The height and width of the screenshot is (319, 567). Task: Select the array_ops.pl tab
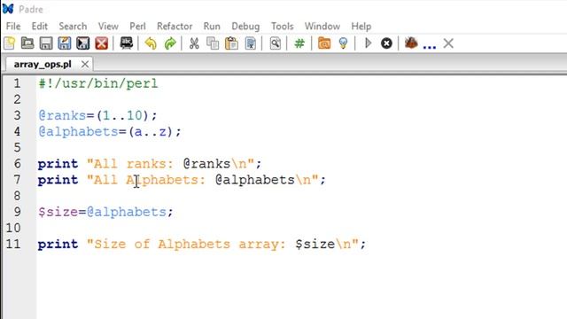[43, 65]
